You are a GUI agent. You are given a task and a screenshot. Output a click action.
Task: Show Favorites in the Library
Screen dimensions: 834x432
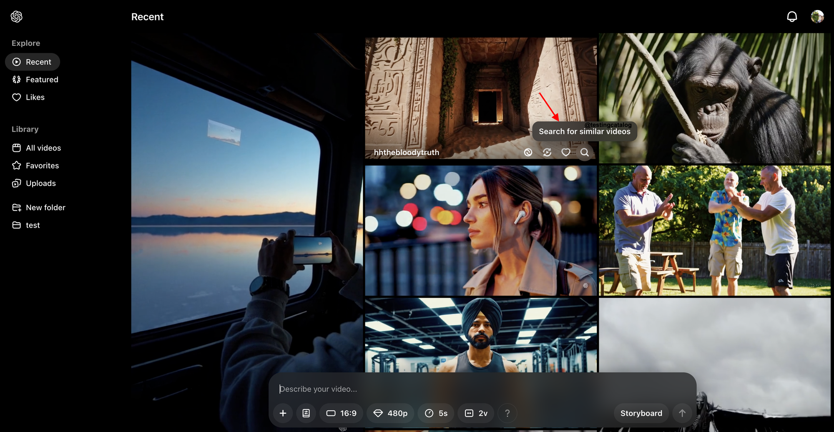coord(35,166)
